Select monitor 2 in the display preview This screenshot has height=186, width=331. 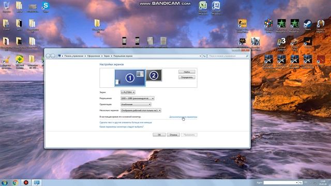coord(154,75)
